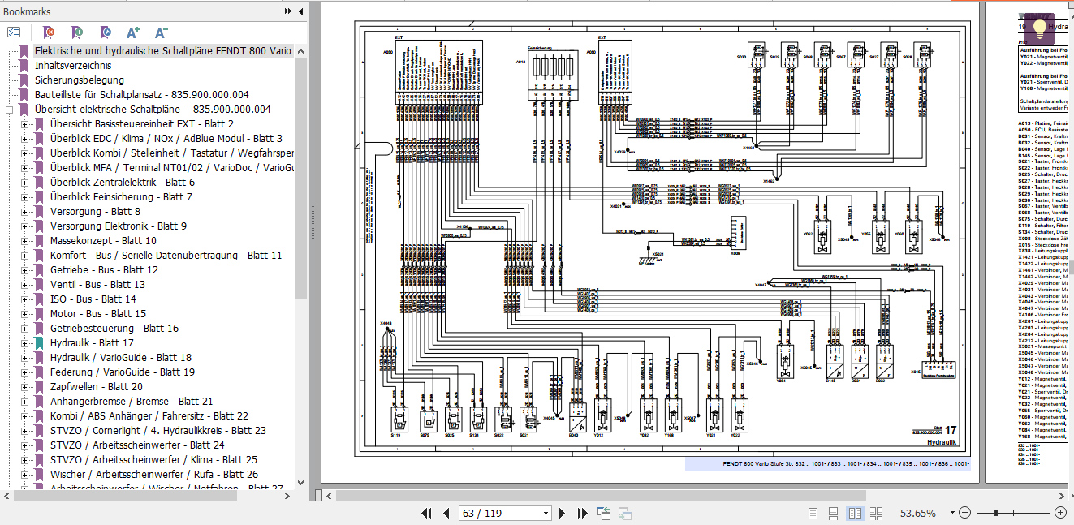Go to Ventil - Bus - Blatt 13
Screen dimensions: 1074x525
(x=97, y=285)
